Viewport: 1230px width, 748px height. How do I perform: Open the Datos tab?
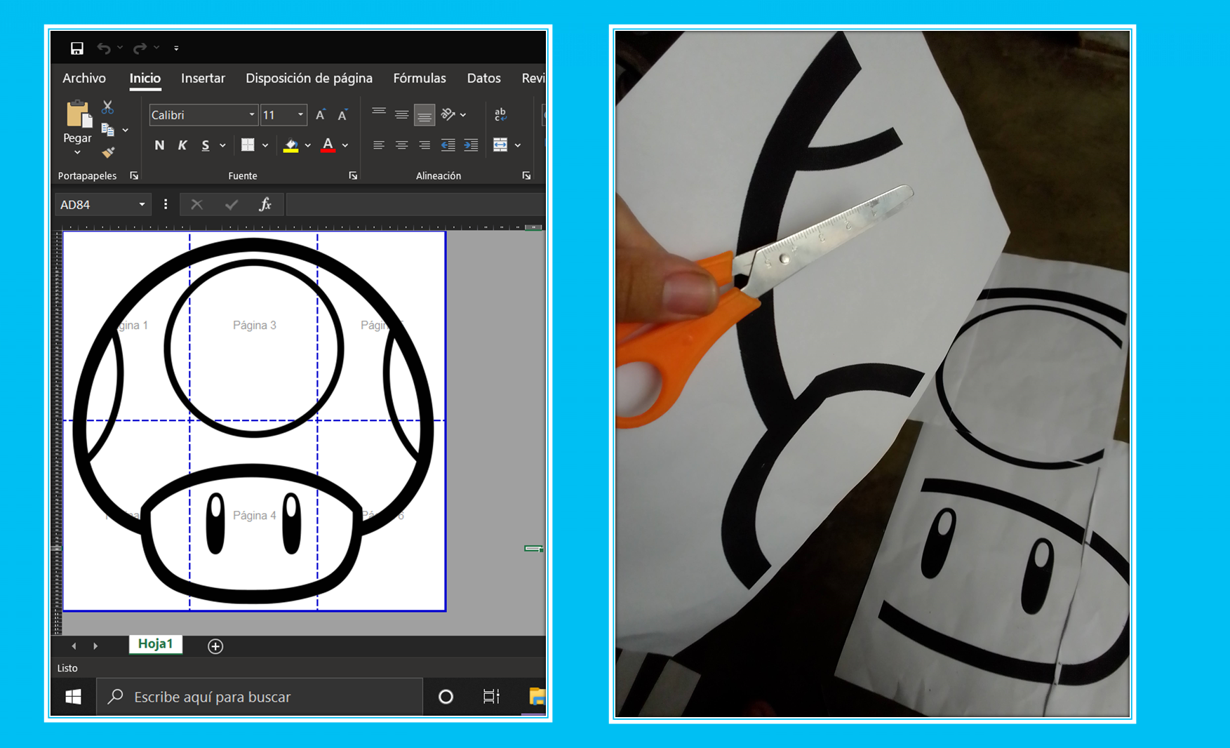(x=484, y=78)
